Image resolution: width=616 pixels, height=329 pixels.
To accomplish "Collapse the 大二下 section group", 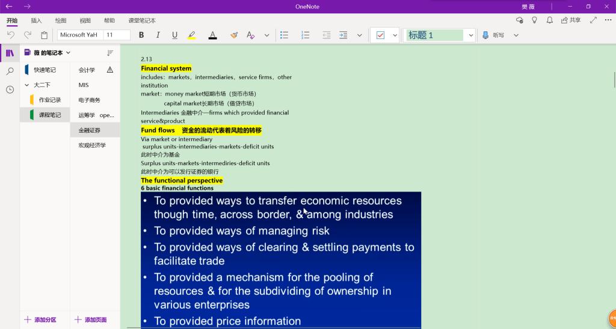I will 26,85.
